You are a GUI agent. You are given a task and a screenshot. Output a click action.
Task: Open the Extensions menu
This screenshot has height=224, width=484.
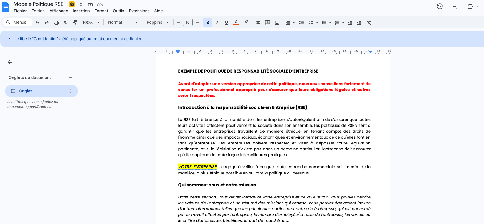[139, 11]
